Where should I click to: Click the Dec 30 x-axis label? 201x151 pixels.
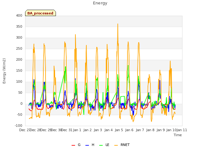[x=57, y=130]
